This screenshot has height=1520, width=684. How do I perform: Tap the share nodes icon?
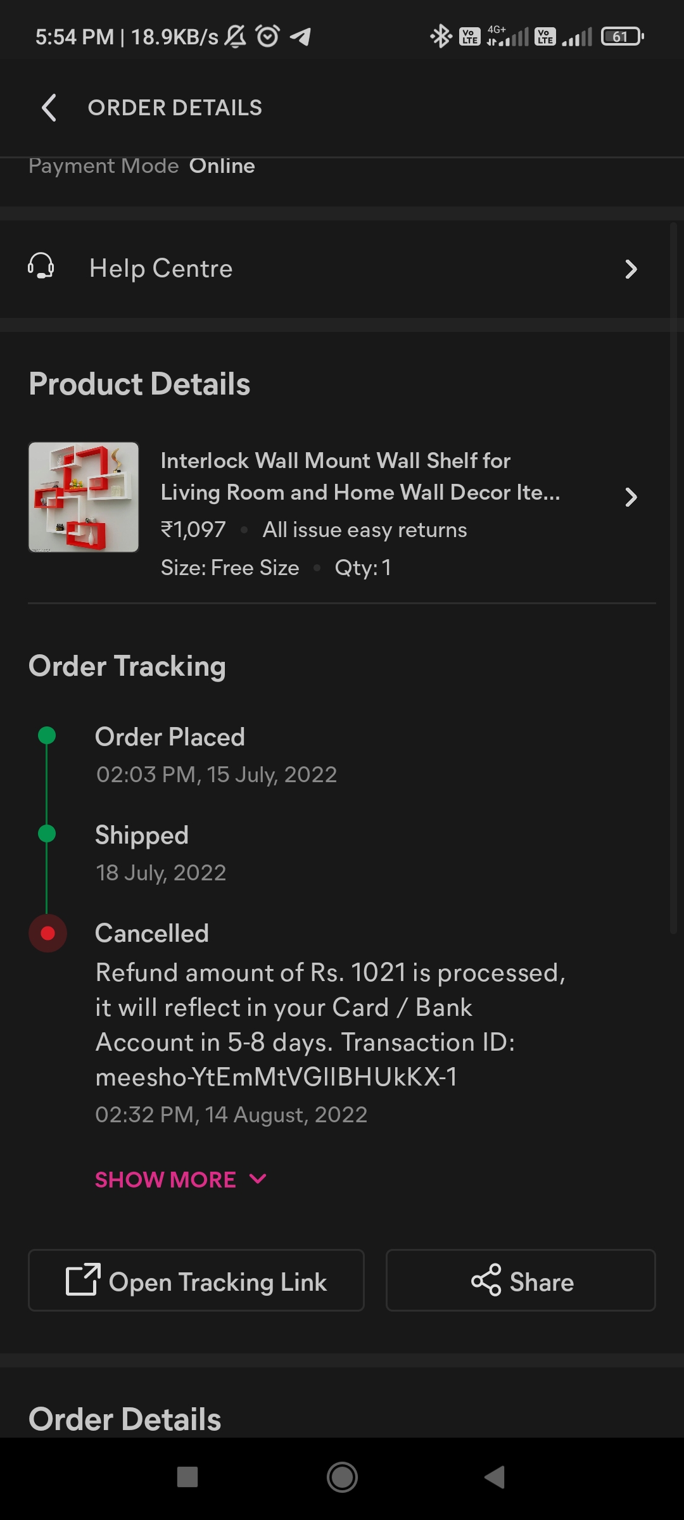pos(486,1280)
